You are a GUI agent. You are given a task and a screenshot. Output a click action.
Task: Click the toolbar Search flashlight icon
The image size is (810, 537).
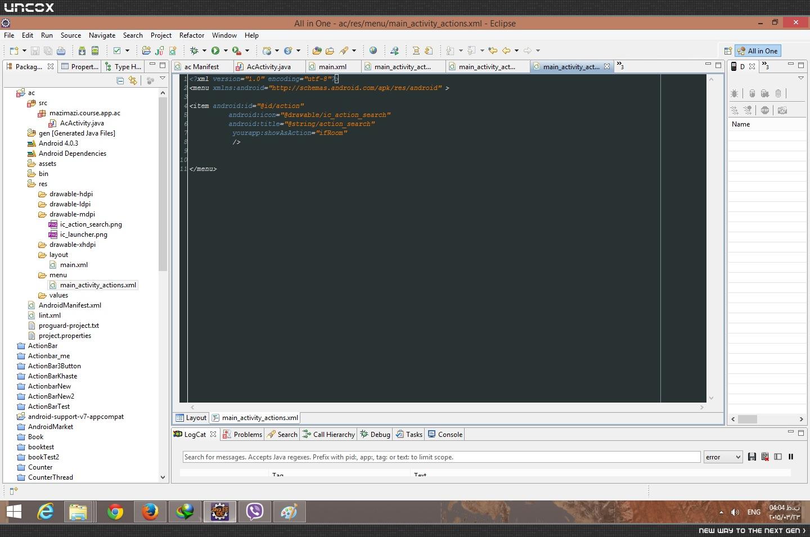click(343, 51)
